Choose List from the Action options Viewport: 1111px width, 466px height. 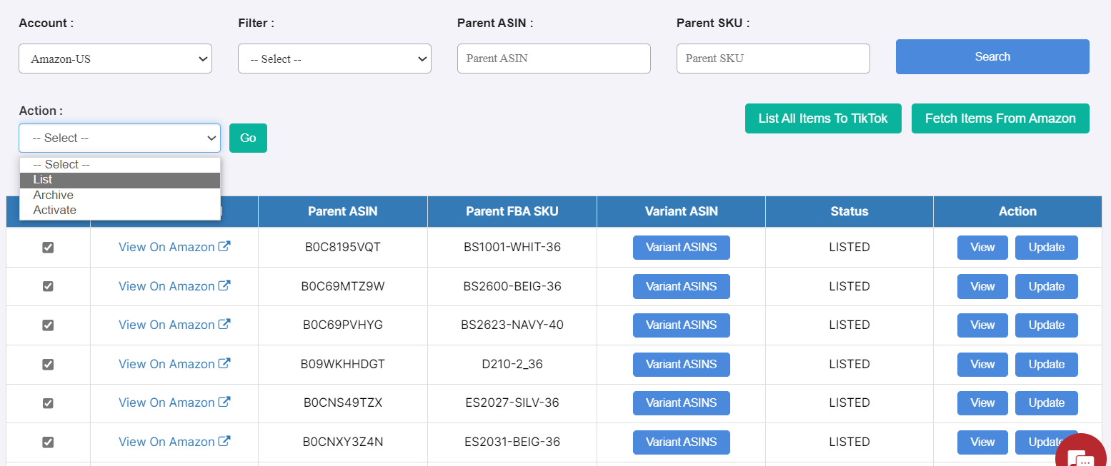click(119, 180)
